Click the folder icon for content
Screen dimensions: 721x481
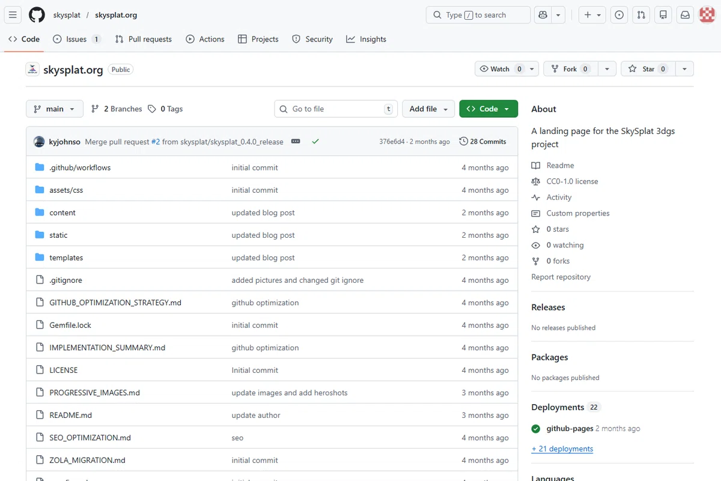point(40,213)
